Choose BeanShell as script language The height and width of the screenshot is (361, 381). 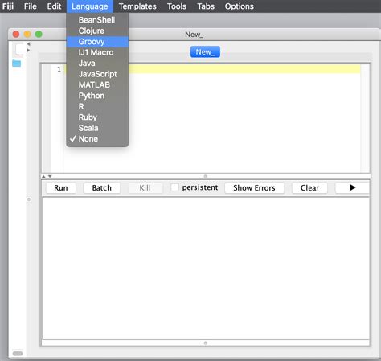click(97, 20)
